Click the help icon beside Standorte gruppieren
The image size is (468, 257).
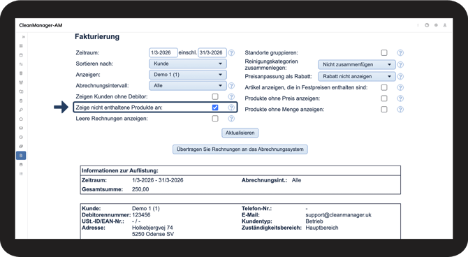[400, 53]
